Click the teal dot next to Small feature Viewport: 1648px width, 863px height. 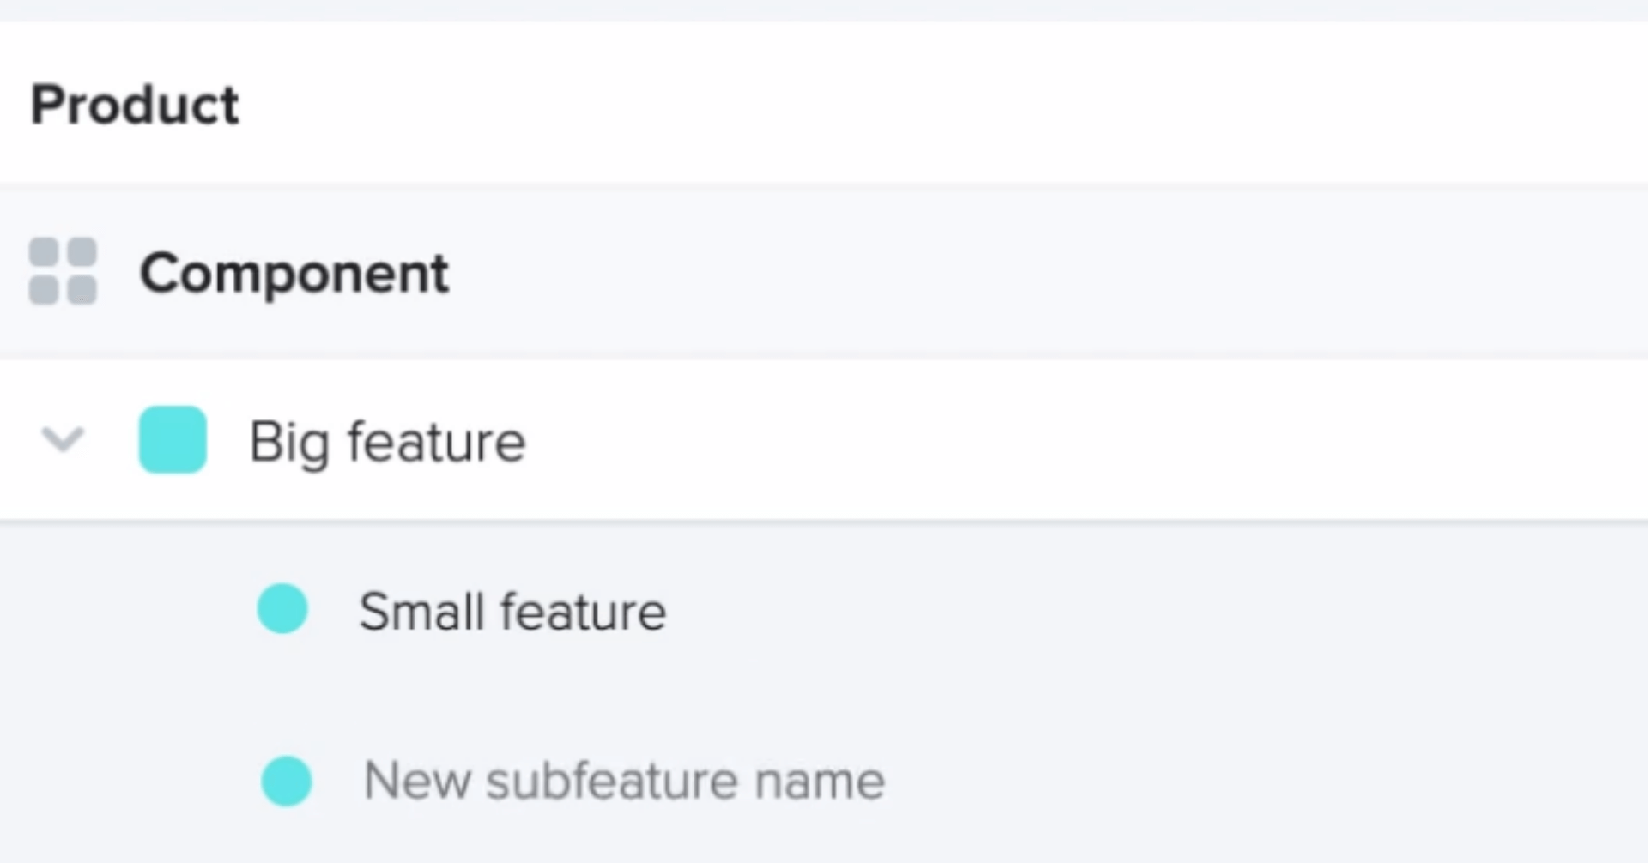tap(283, 610)
